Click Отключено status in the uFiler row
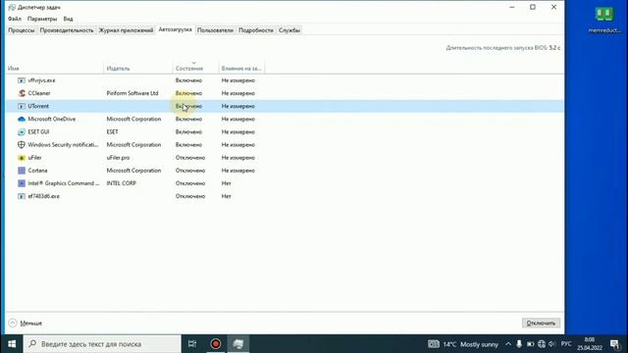628x353 pixels. point(190,158)
